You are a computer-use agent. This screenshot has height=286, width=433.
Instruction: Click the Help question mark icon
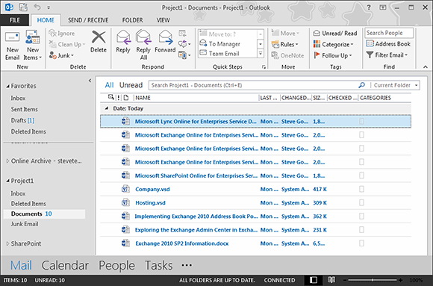click(x=369, y=7)
